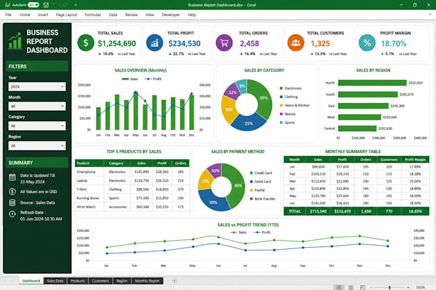Open the Insert ribbon tab
This screenshot has width=436, height=290.
click(43, 15)
